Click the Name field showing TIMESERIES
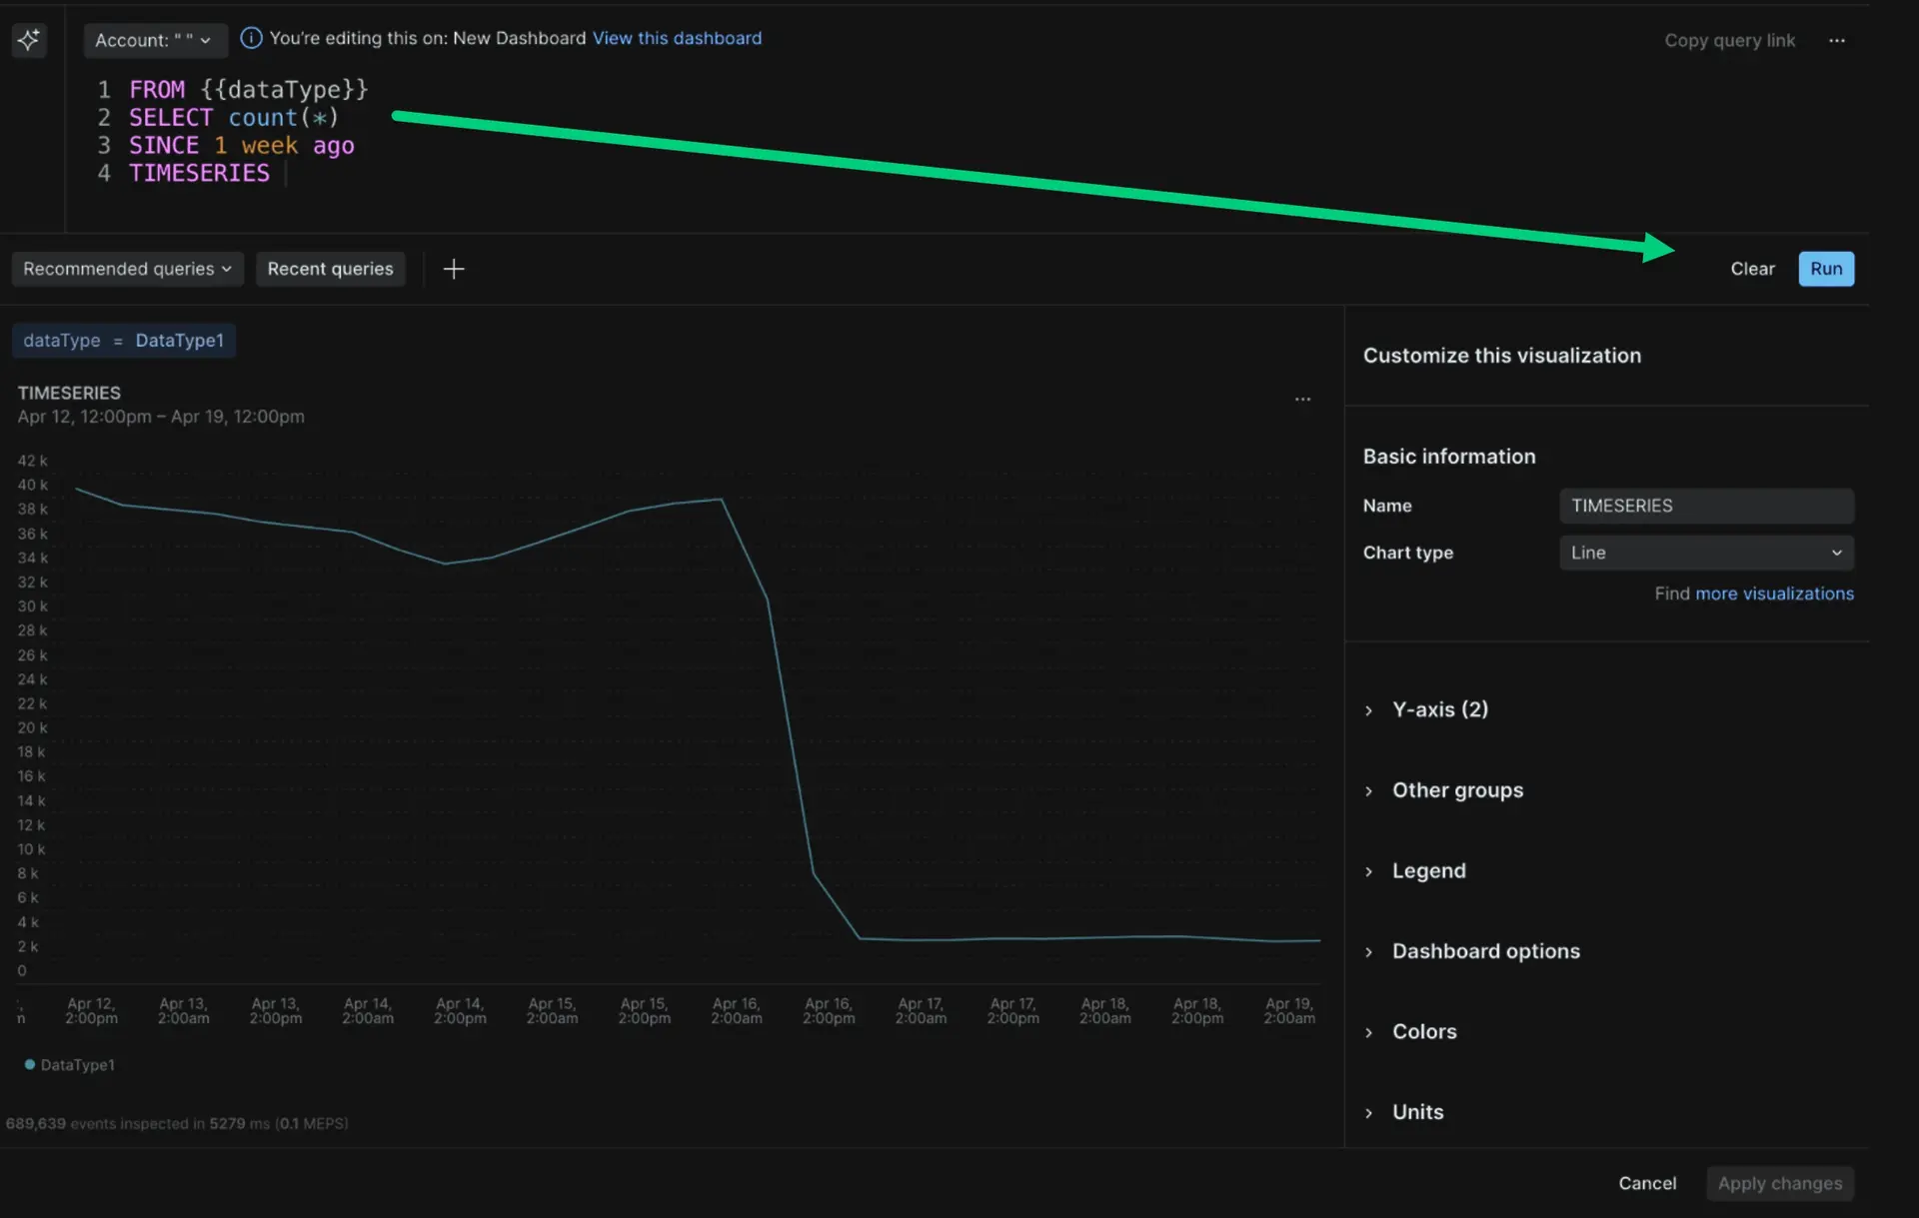This screenshot has width=1919, height=1218. pos(1705,506)
